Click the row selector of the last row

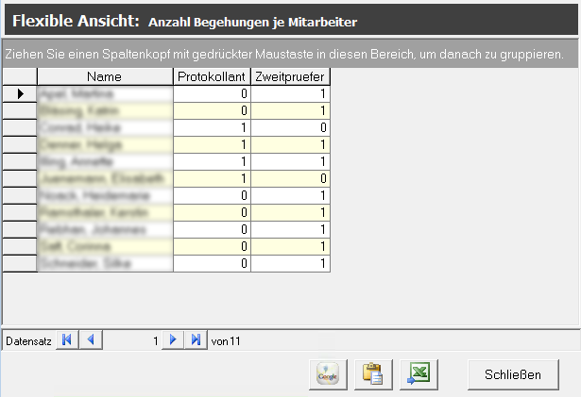pyautogui.click(x=20, y=263)
